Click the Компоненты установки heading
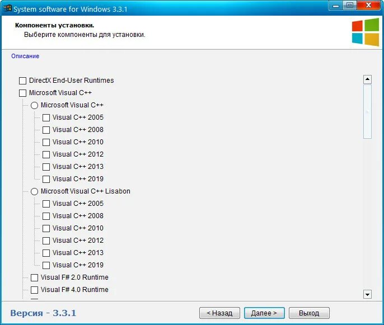This screenshot has width=384, height=325. (55, 25)
